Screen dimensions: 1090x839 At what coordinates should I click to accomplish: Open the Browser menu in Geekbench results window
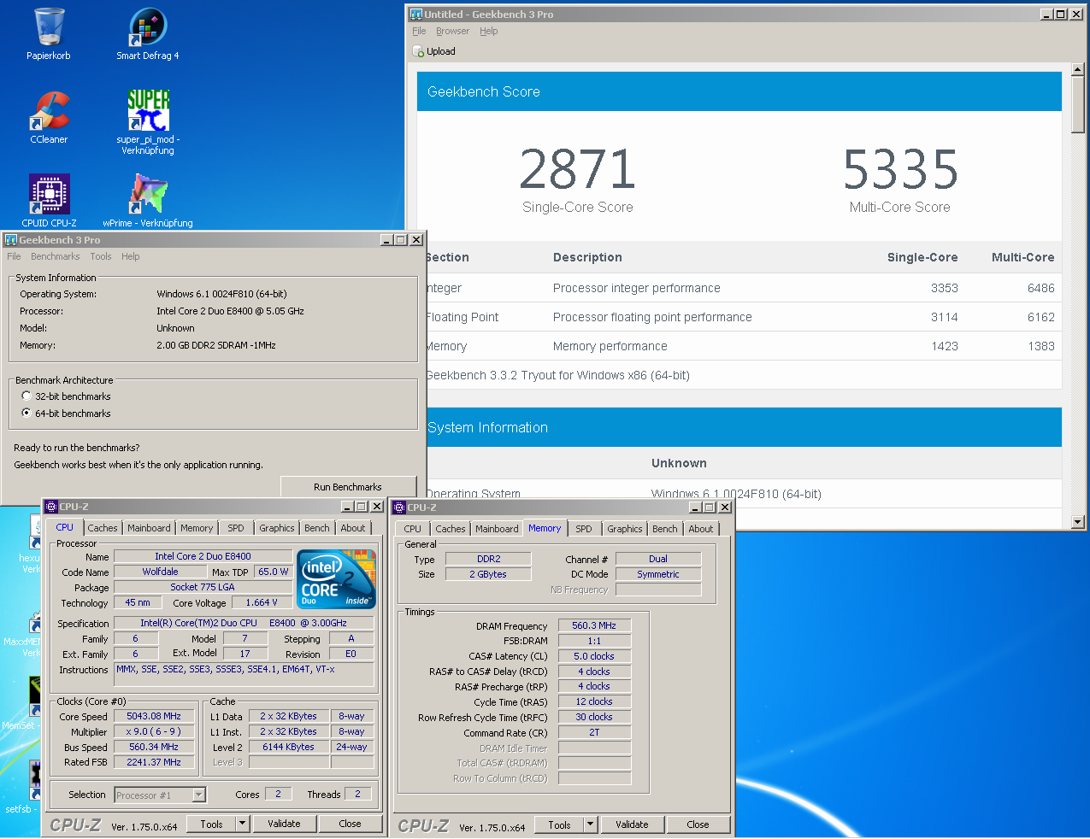point(452,31)
